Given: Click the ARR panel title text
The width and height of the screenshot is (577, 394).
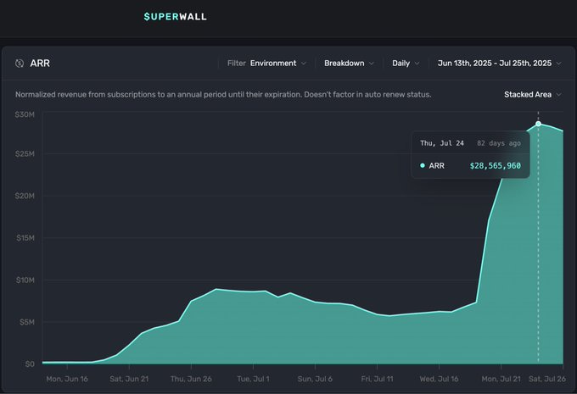Looking at the screenshot, I should pos(40,64).
